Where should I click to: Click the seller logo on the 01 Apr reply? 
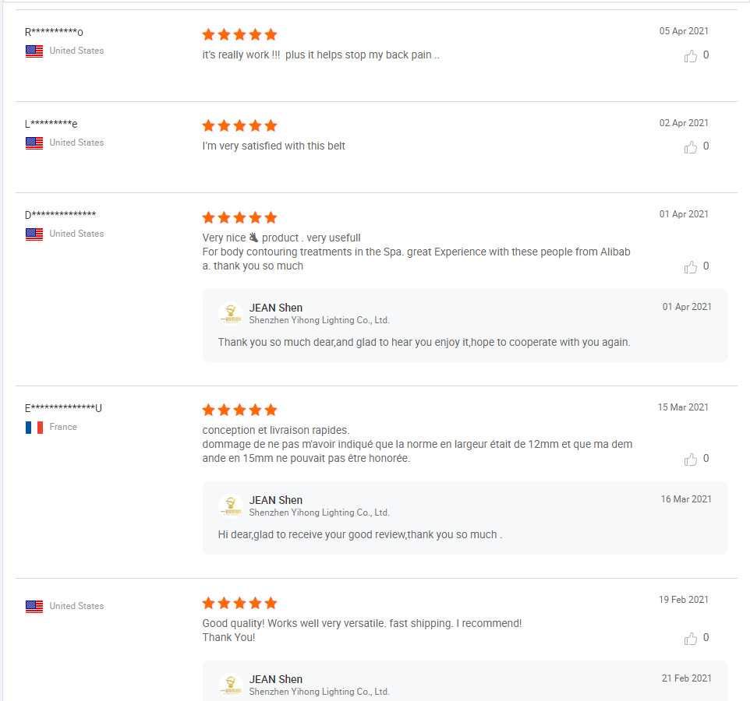[x=231, y=313]
